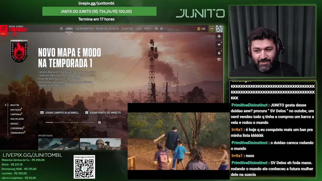Click JOGAR CAMPOS BLACKWELL button
This screenshot has width=322, height=181.
[x=59, y=113]
